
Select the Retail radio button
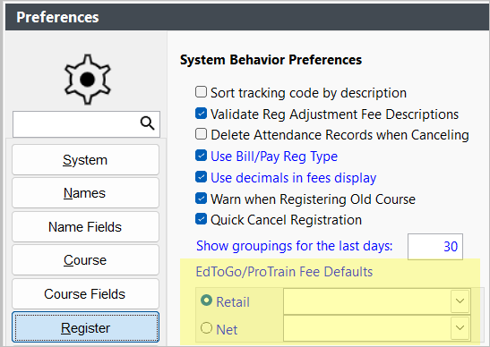tap(206, 300)
